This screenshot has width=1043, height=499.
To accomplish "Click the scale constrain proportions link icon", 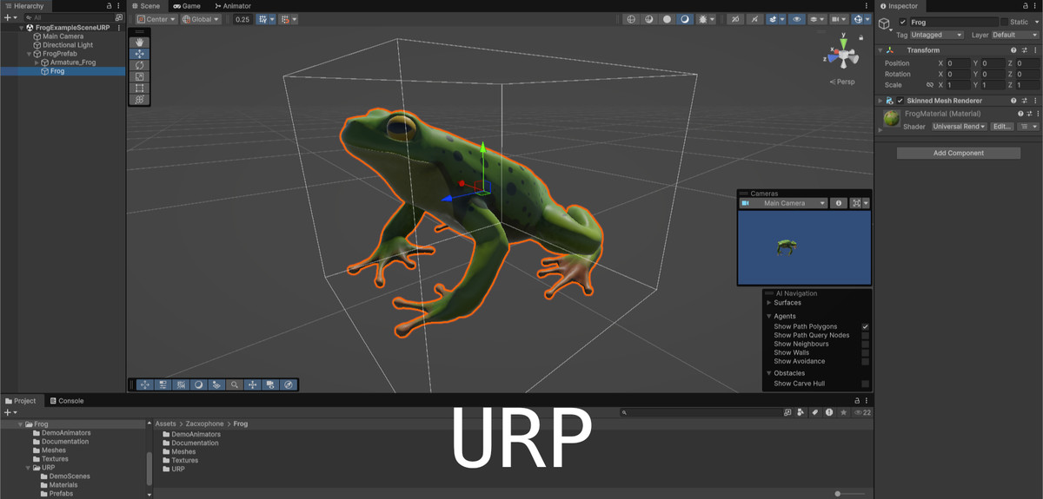I will coord(929,85).
